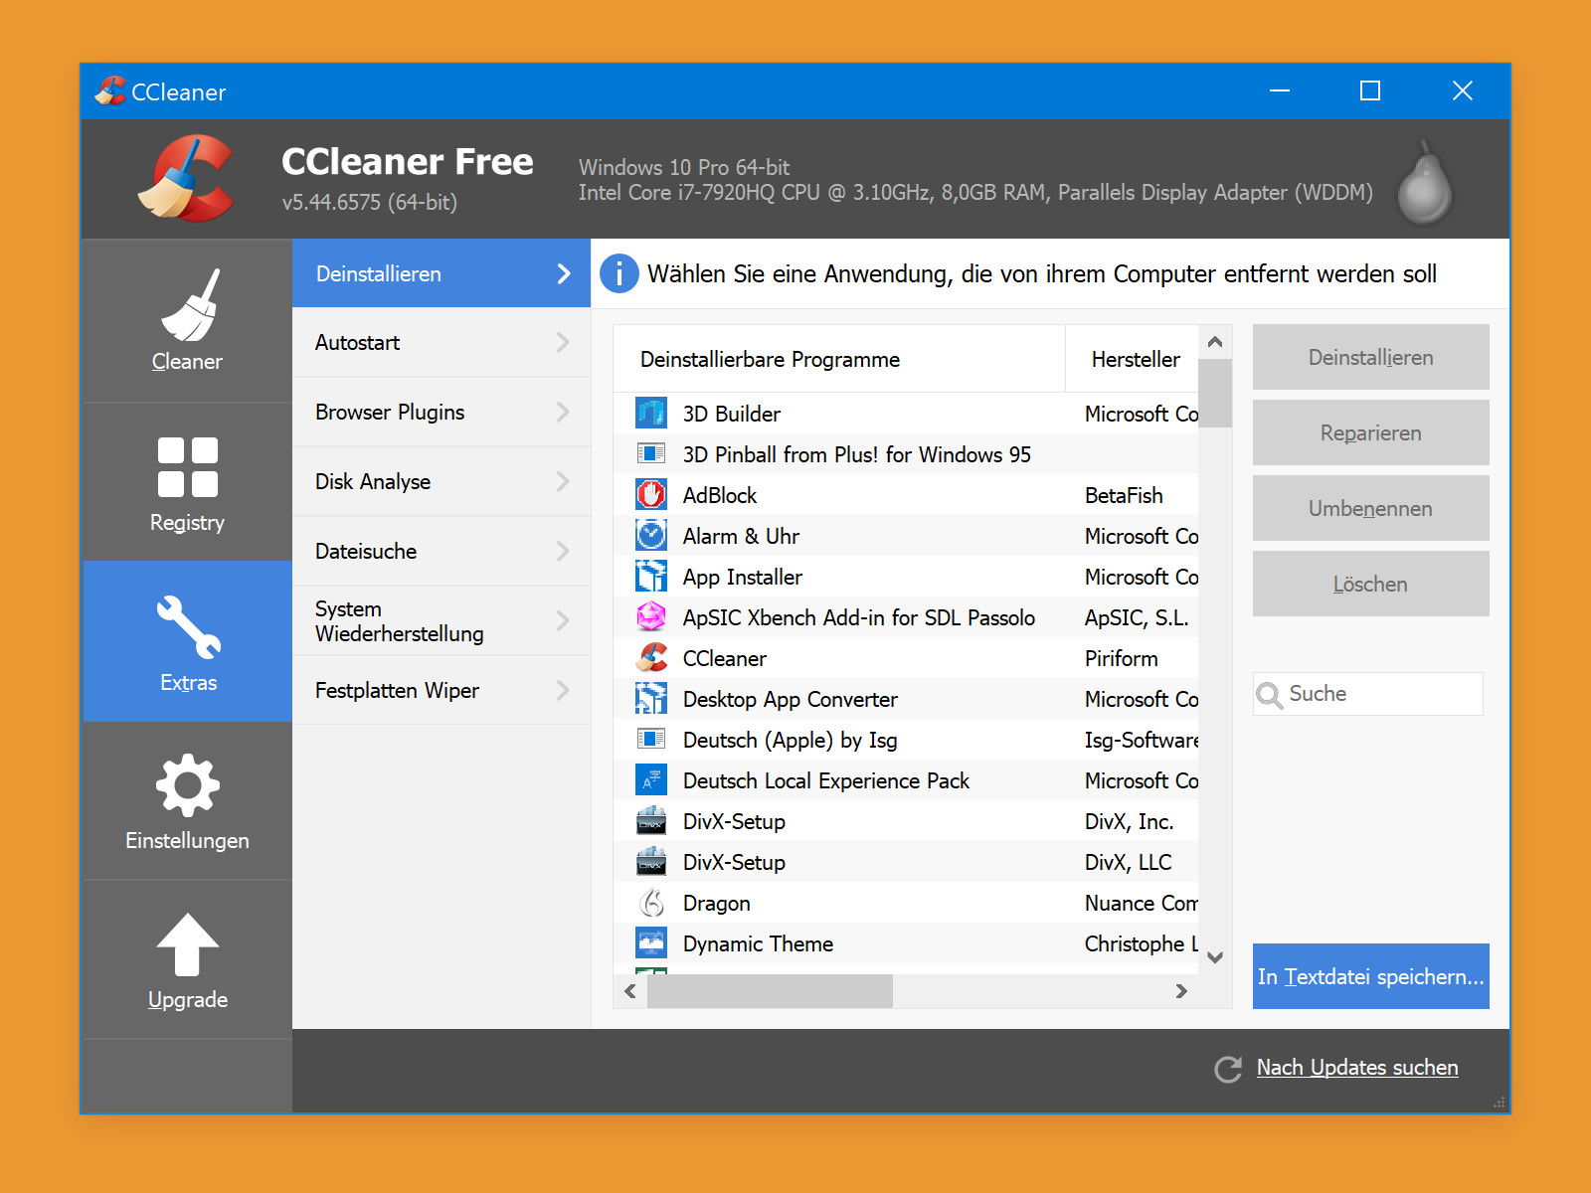Image resolution: width=1591 pixels, height=1193 pixels.
Task: Expand chevron next to Festplatten Wiper
Action: [x=563, y=690]
